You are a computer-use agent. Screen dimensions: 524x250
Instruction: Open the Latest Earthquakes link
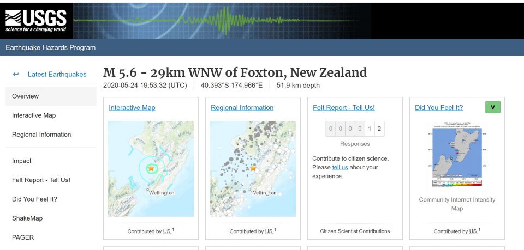tap(57, 74)
